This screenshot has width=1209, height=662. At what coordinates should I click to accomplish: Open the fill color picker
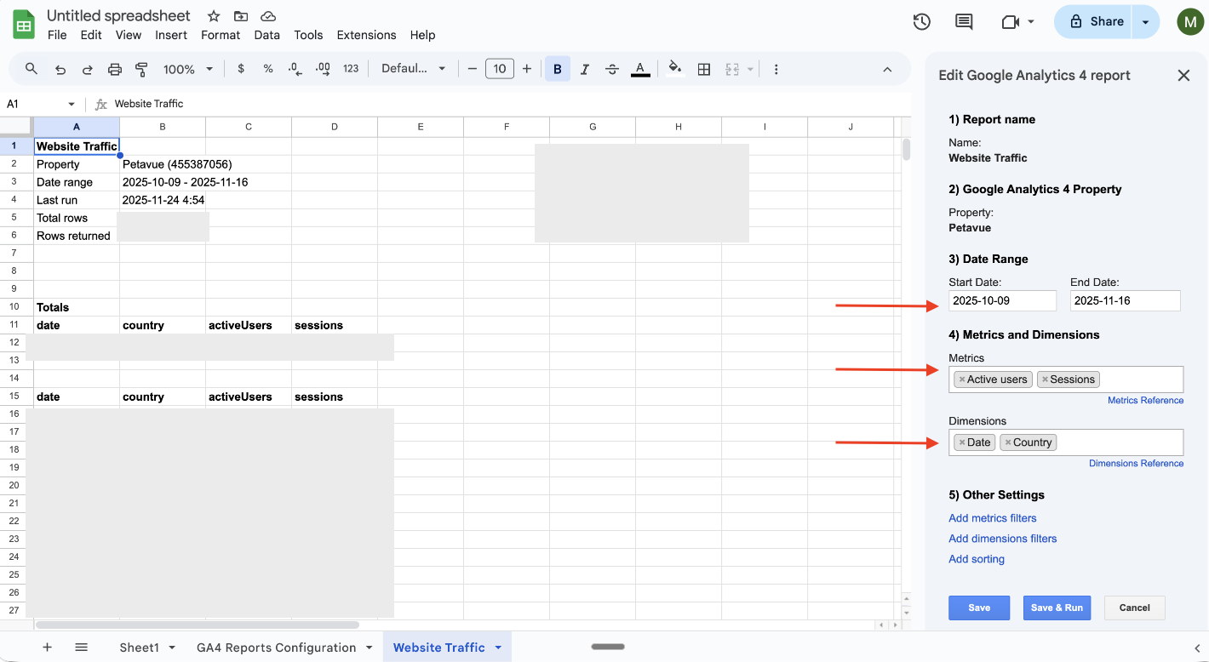coord(675,69)
